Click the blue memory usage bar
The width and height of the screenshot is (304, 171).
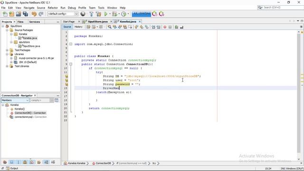tap(141, 14)
